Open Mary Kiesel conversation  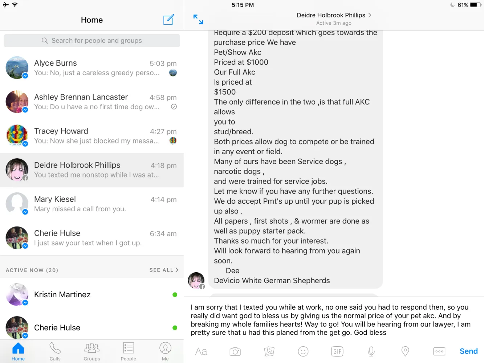pos(92,204)
